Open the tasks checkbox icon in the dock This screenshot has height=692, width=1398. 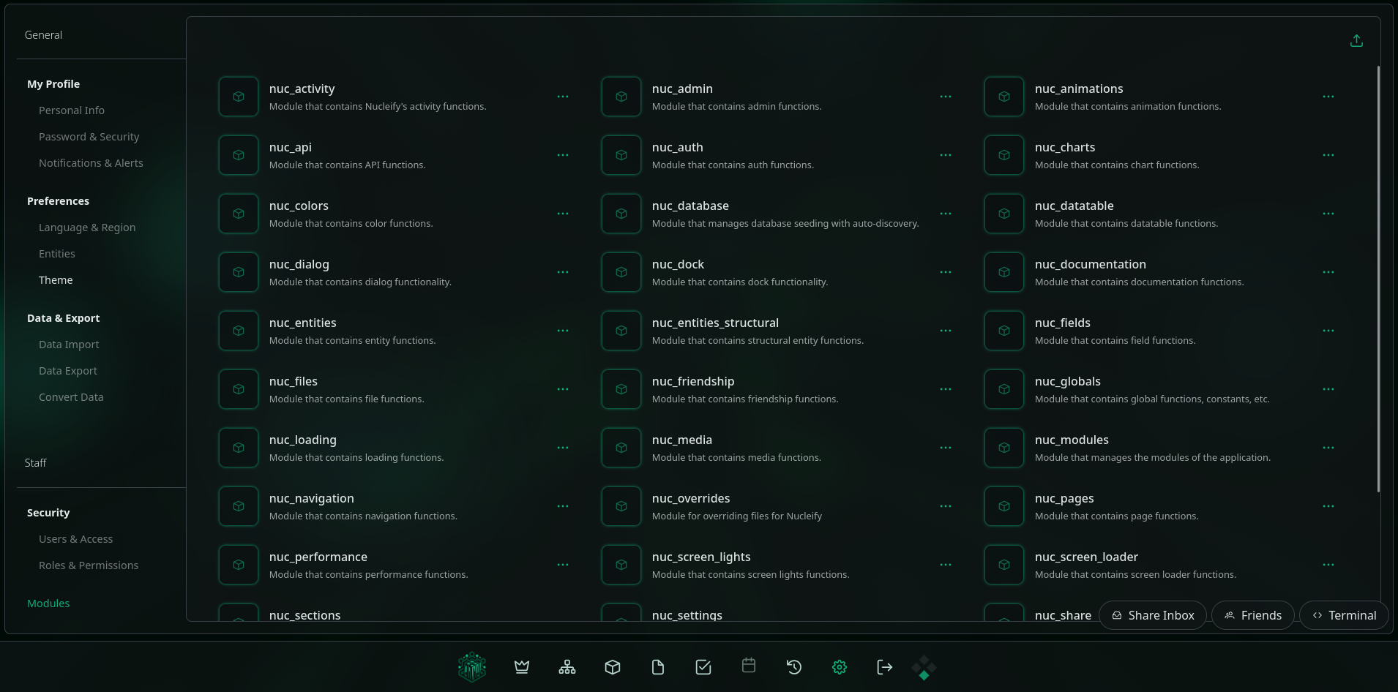pos(703,666)
